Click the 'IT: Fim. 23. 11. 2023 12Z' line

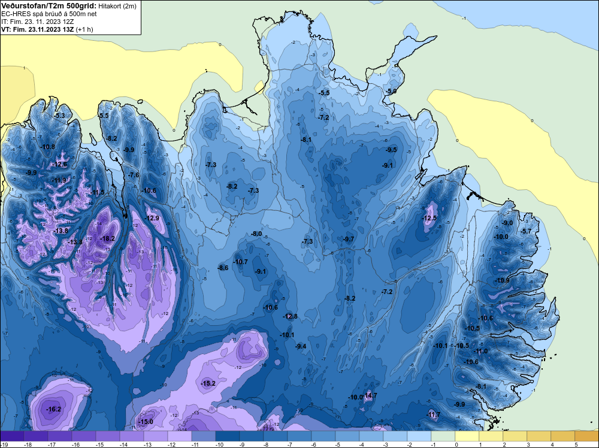tap(37, 22)
